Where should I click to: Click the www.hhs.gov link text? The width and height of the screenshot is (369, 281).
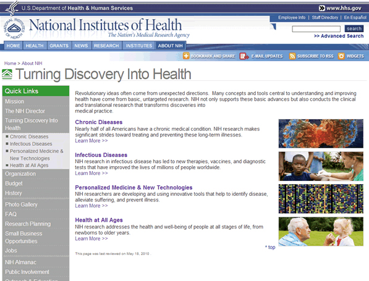tap(344, 8)
